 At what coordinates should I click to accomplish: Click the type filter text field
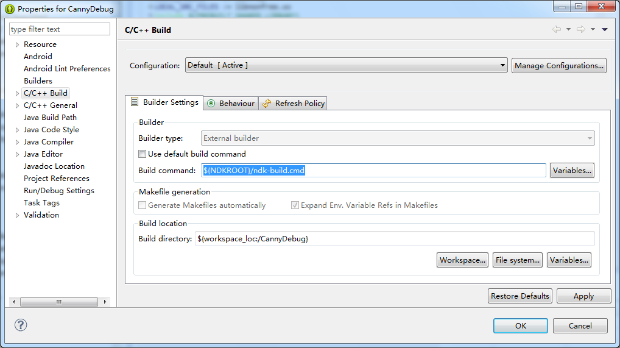tap(60, 29)
